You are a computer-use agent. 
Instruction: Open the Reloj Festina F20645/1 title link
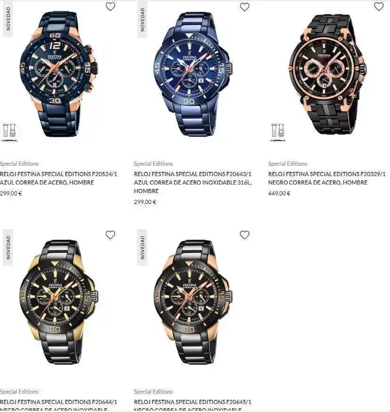tap(193, 405)
